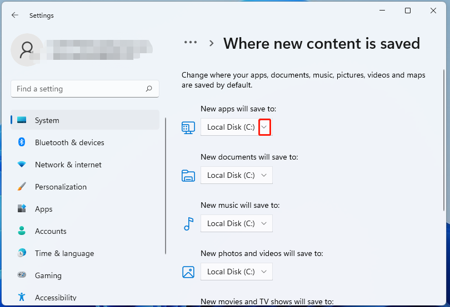This screenshot has height=307, width=450.
Task: Click the 'New music will save to:' label
Action: (x=240, y=205)
